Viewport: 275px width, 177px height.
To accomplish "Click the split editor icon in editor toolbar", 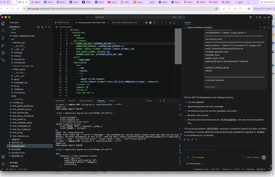I will pos(174,22).
